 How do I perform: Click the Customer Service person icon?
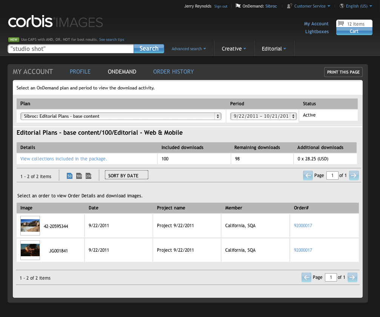pyautogui.click(x=289, y=6)
